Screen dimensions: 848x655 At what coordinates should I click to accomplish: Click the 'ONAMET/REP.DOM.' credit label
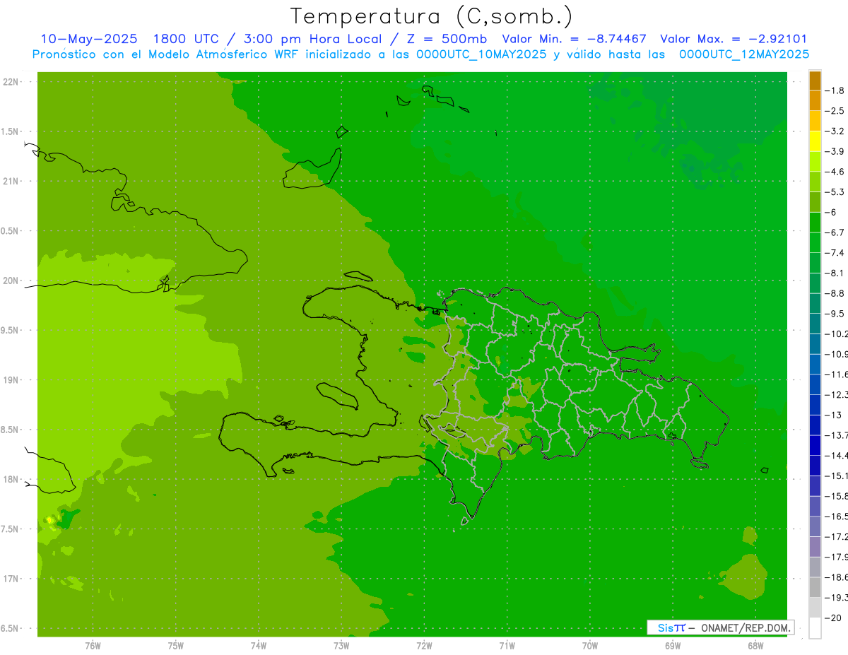[x=745, y=627]
